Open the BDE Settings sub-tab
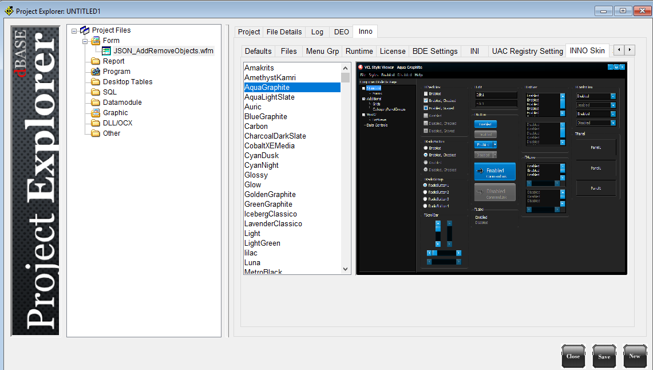 pyautogui.click(x=435, y=51)
